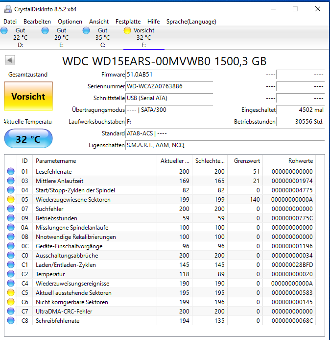Click status icon for Nnotwendige Rekalibrierungen

(x=11, y=236)
